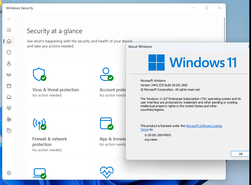Click the Microsoft Corporation copyright line
This screenshot has width=251, height=185.
tap(170, 90)
